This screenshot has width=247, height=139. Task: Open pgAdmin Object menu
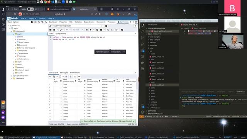point(32,19)
